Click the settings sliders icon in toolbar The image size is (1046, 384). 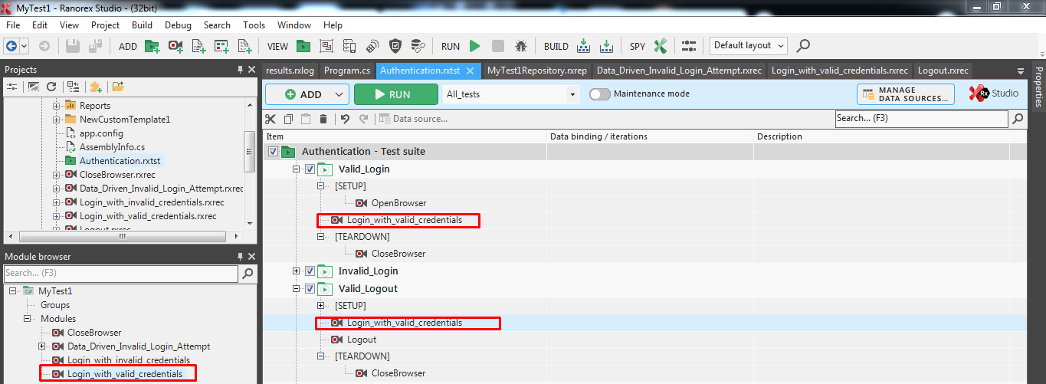pos(689,46)
